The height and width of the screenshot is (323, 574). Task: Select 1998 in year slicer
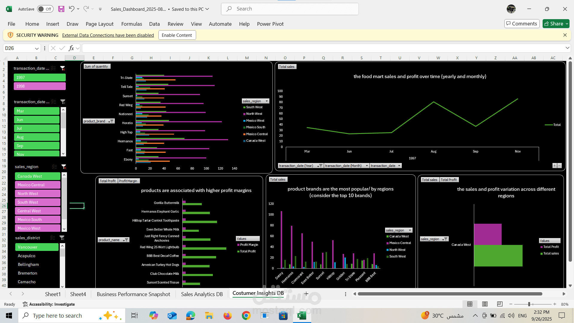pyautogui.click(x=40, y=86)
